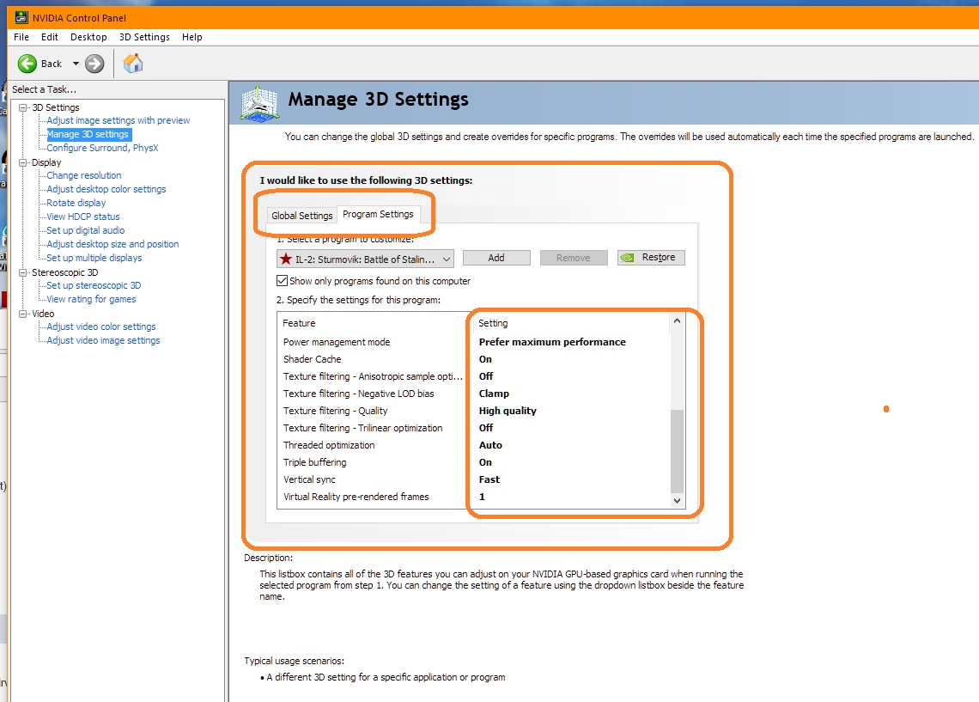Collapse the Video tree node
Viewport: 979px width, 702px height.
pos(23,314)
